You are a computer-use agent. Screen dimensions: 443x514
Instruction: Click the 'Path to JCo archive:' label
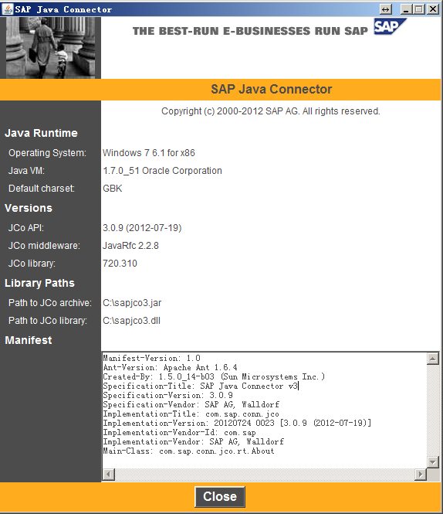50,302
